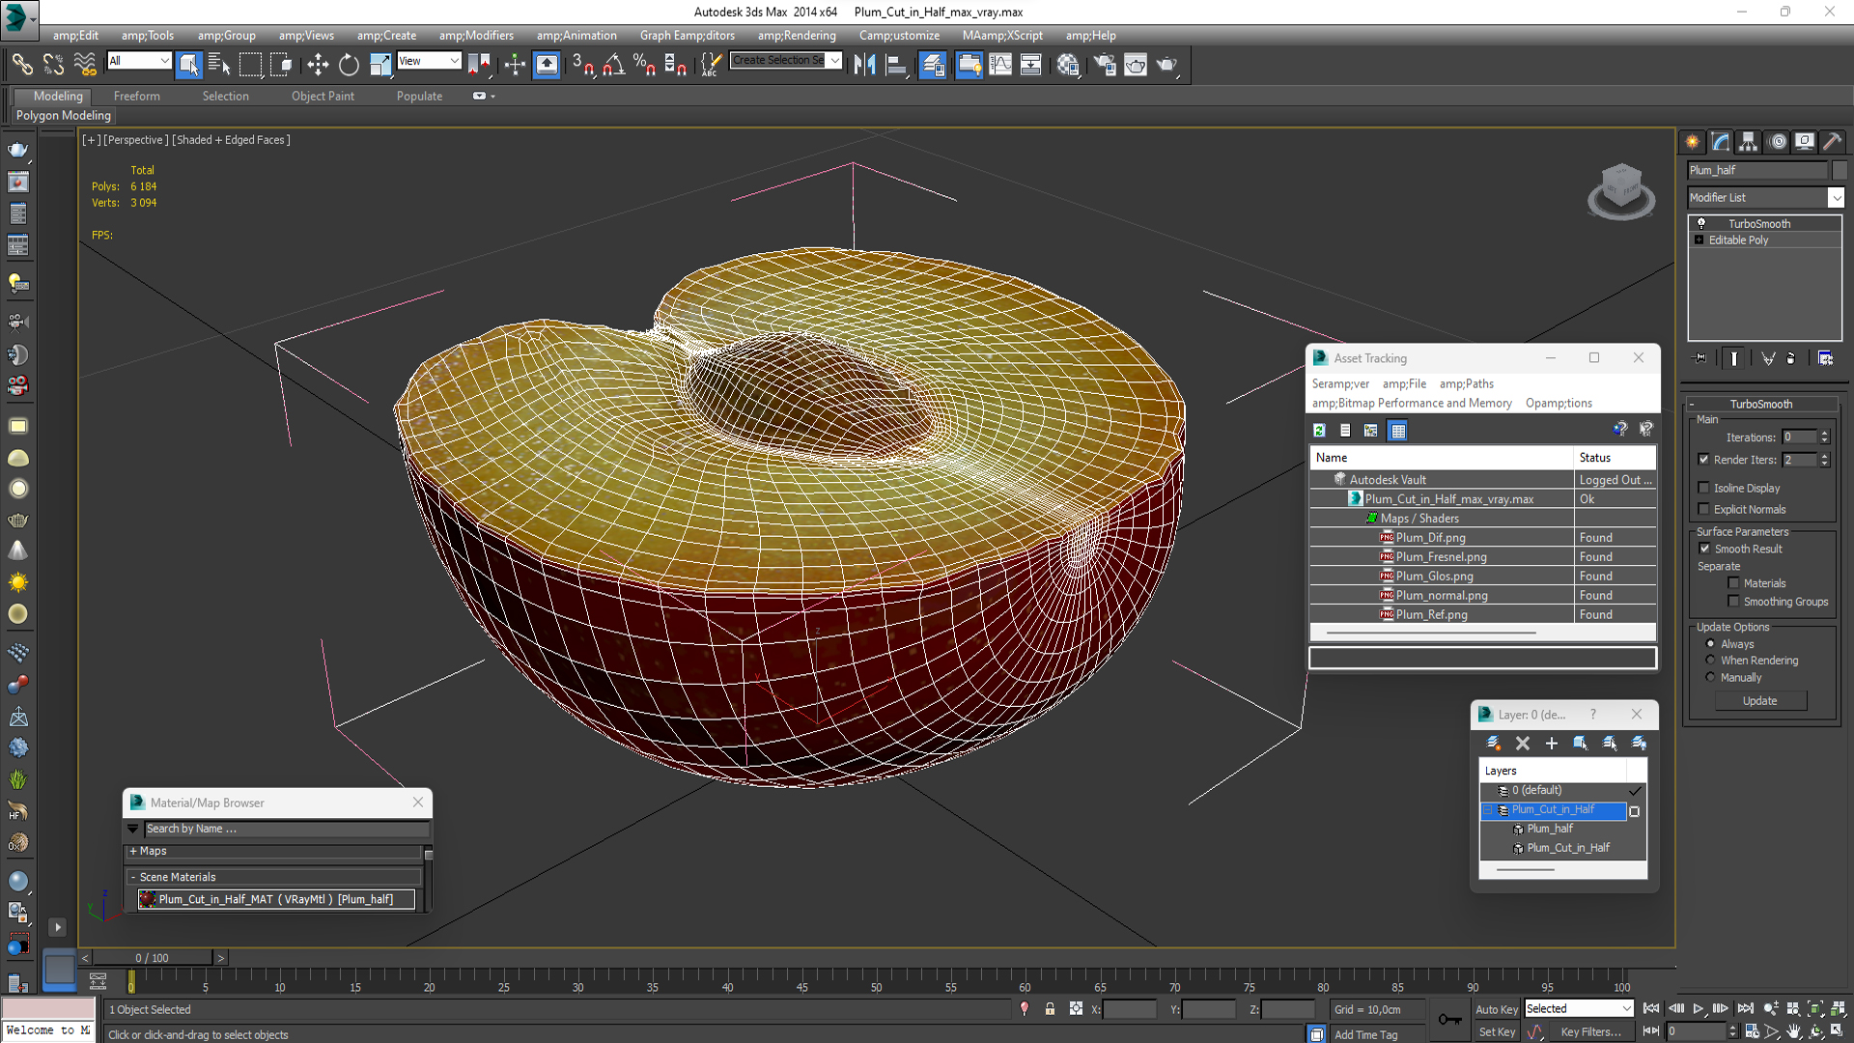Toggle Percent Snap in toolbar
The image size is (1854, 1043).
[x=644, y=65]
